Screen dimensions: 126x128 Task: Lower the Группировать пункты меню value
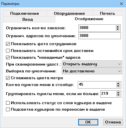point(118,95)
